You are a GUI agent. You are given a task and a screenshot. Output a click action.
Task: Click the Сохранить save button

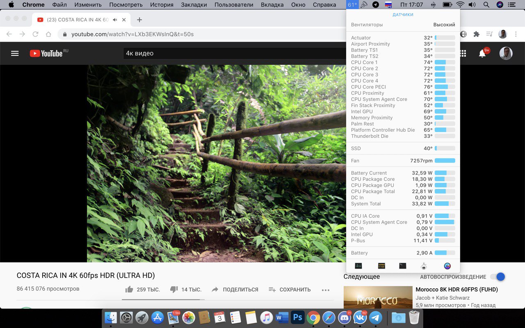click(290, 289)
